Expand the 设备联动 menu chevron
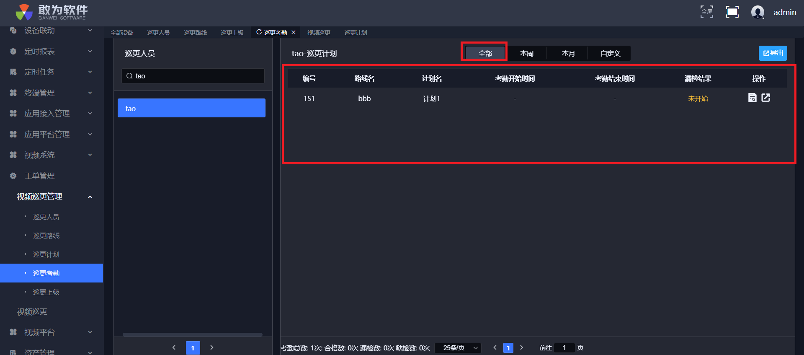 pos(90,31)
